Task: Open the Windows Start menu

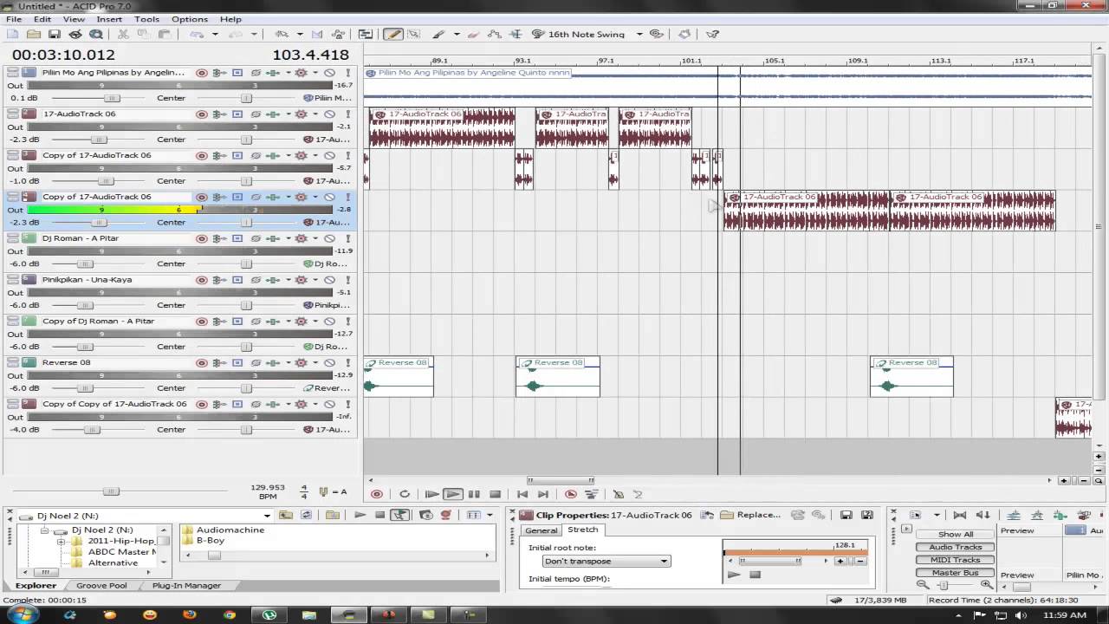Action: point(21,614)
